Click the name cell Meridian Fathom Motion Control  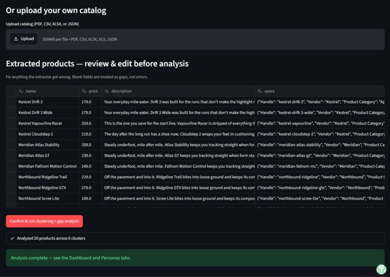[47, 166]
